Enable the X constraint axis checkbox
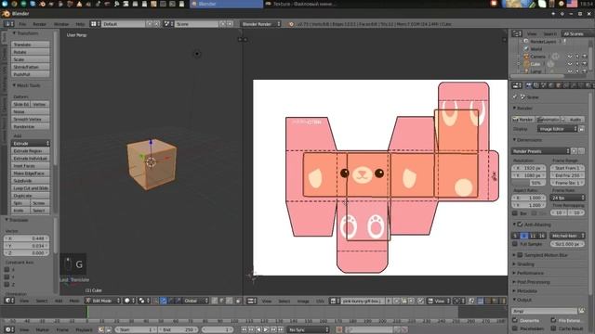 coord(7,270)
